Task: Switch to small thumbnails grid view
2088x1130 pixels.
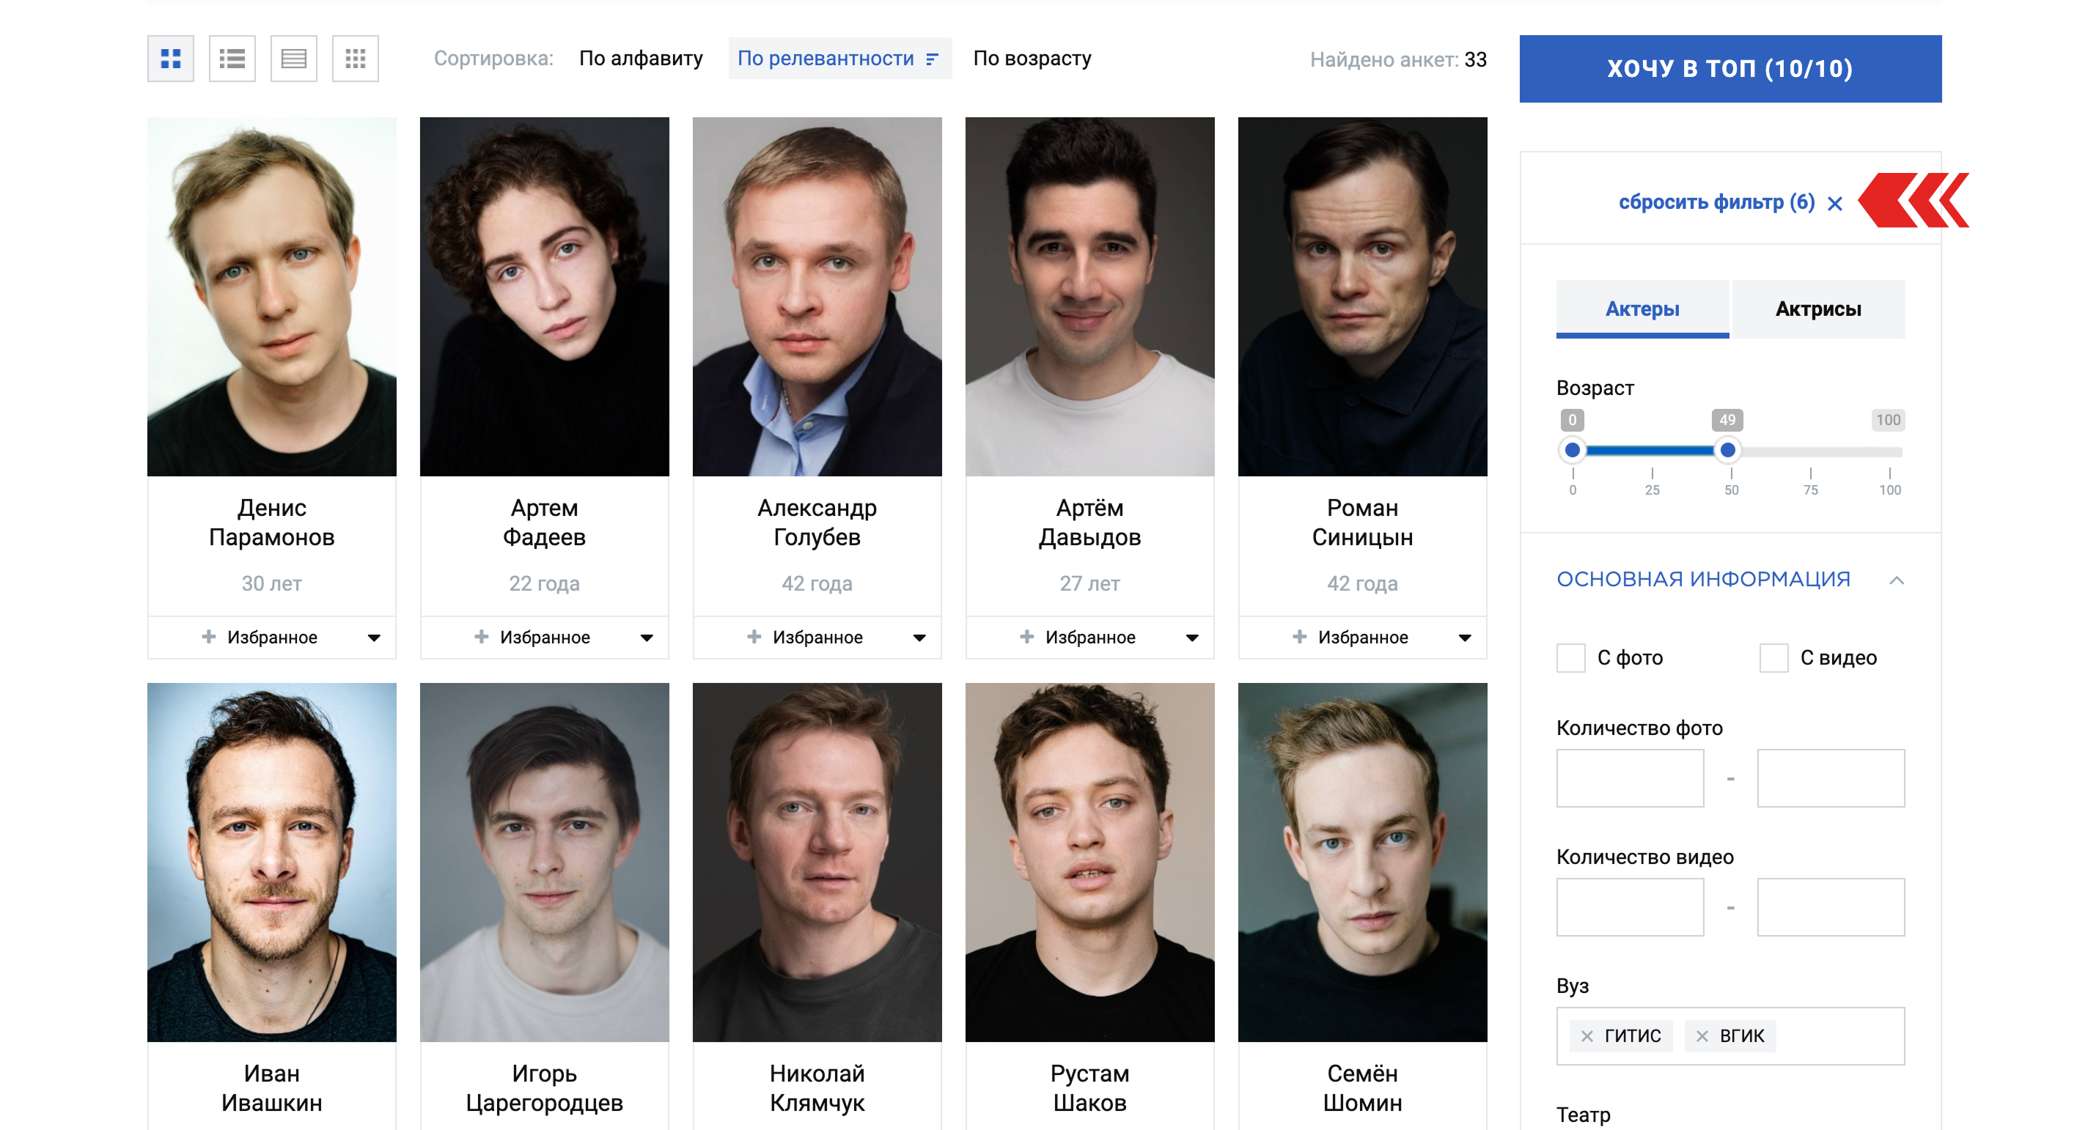Action: [x=355, y=59]
